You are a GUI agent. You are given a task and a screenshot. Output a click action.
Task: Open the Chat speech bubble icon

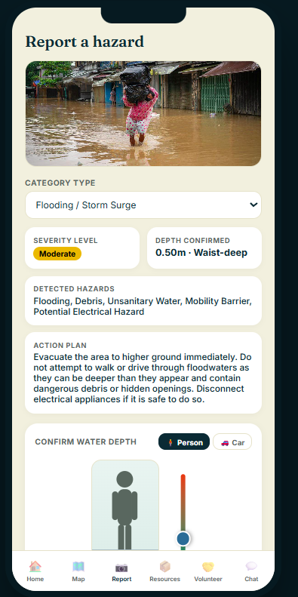251,566
